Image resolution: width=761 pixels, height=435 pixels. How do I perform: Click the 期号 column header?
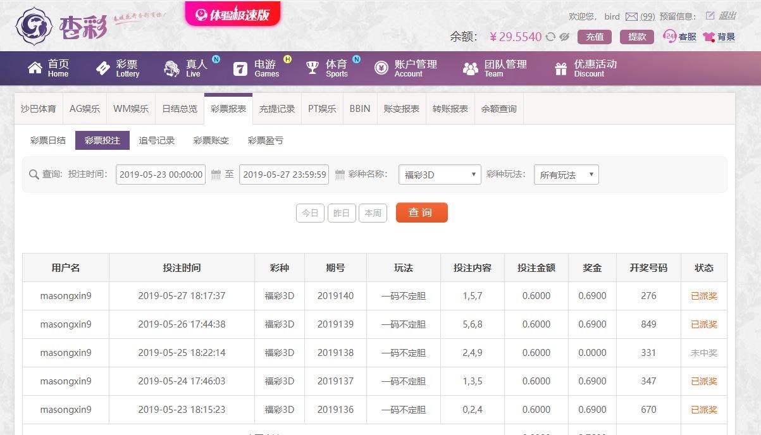coord(335,267)
